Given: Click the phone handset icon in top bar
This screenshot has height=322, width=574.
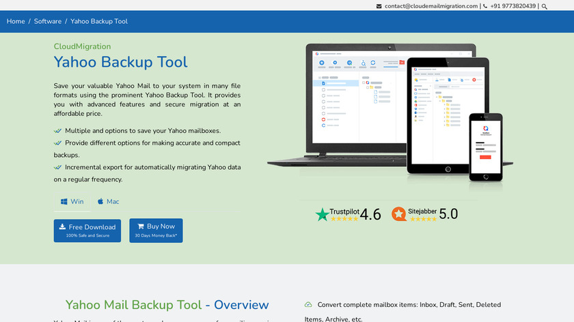Looking at the screenshot, I should [x=485, y=6].
